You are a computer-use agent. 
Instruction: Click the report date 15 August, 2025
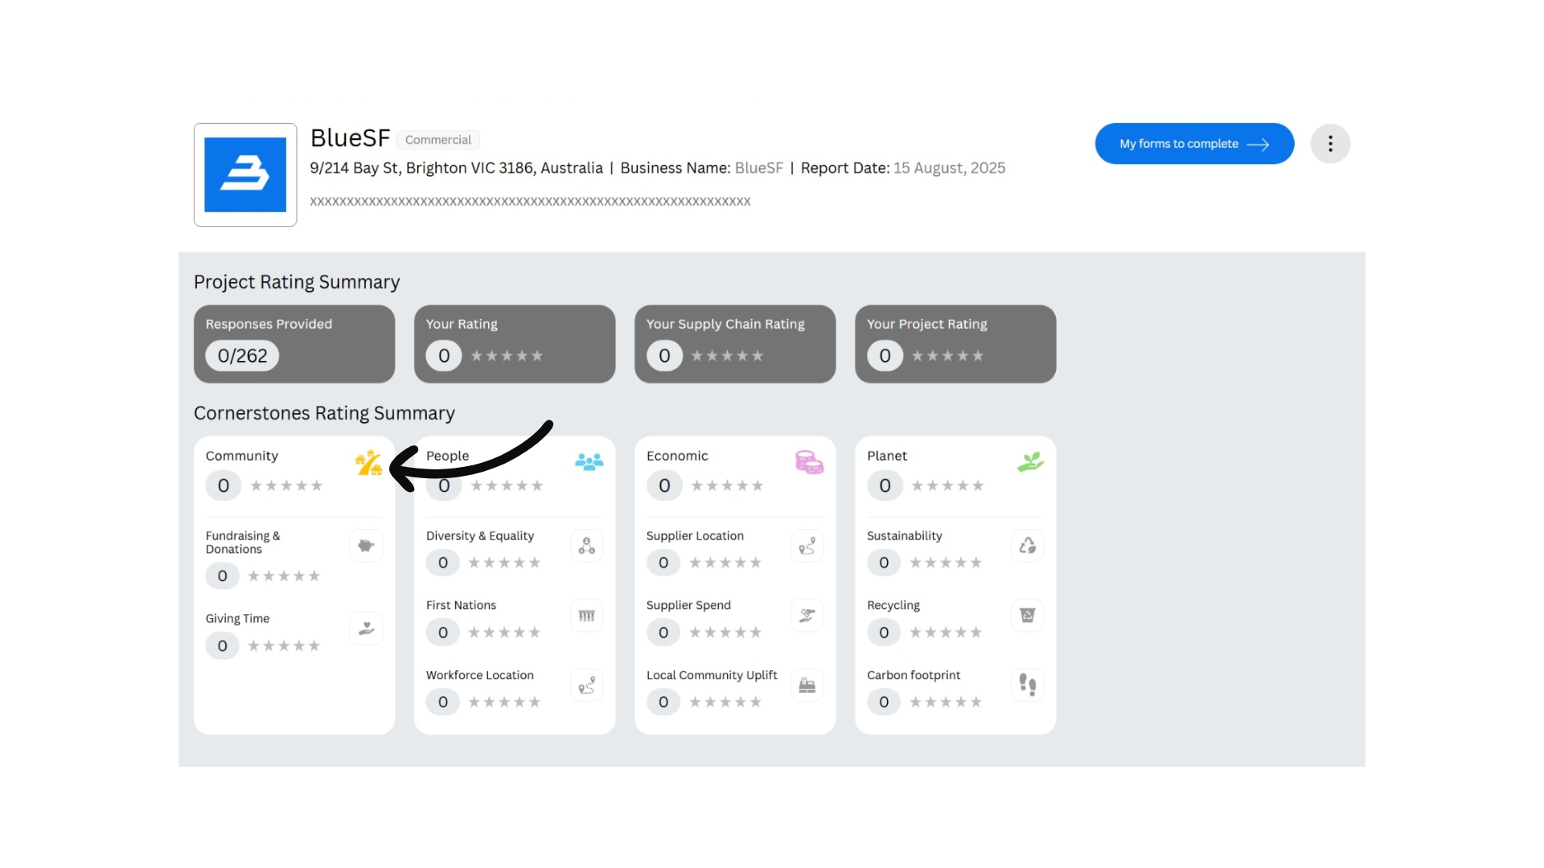click(949, 168)
